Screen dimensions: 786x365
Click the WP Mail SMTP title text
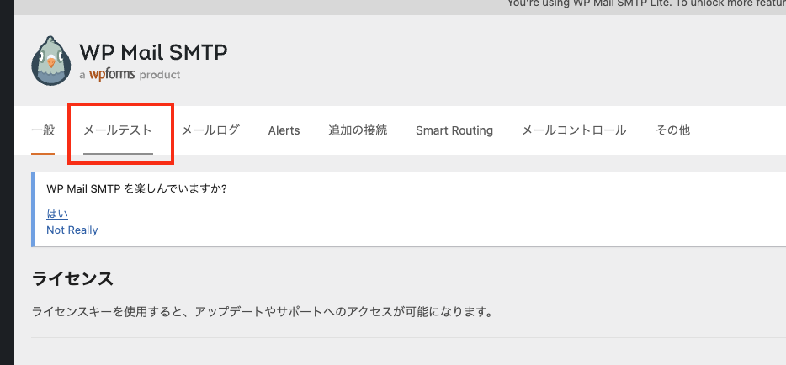pos(153,52)
